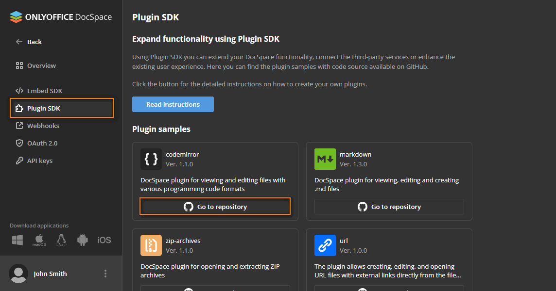Click the Read instructions button

[173, 104]
